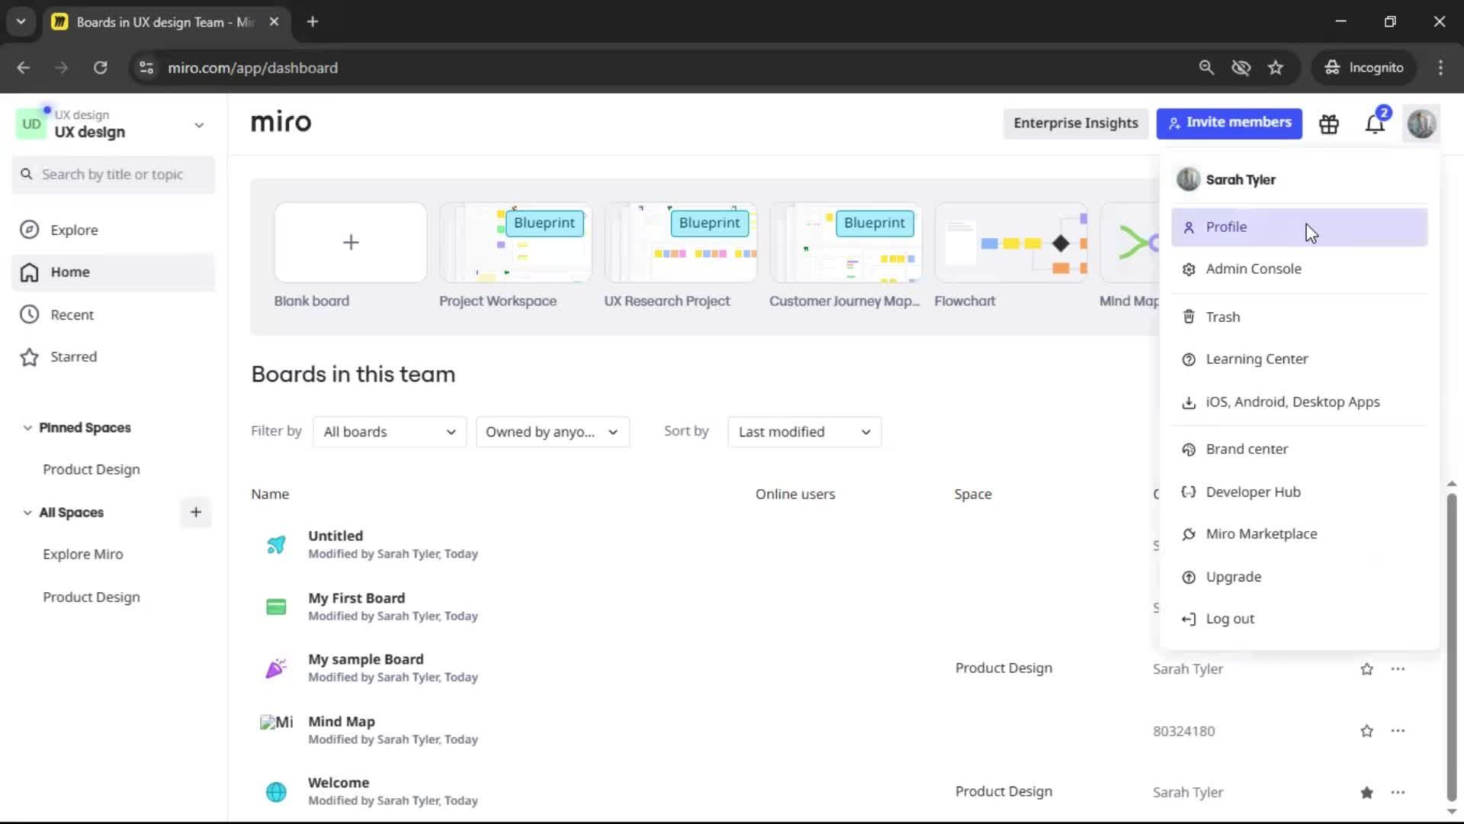Expand the UX design team switcher
Image resolution: width=1464 pixels, height=824 pixels.
coord(199,125)
